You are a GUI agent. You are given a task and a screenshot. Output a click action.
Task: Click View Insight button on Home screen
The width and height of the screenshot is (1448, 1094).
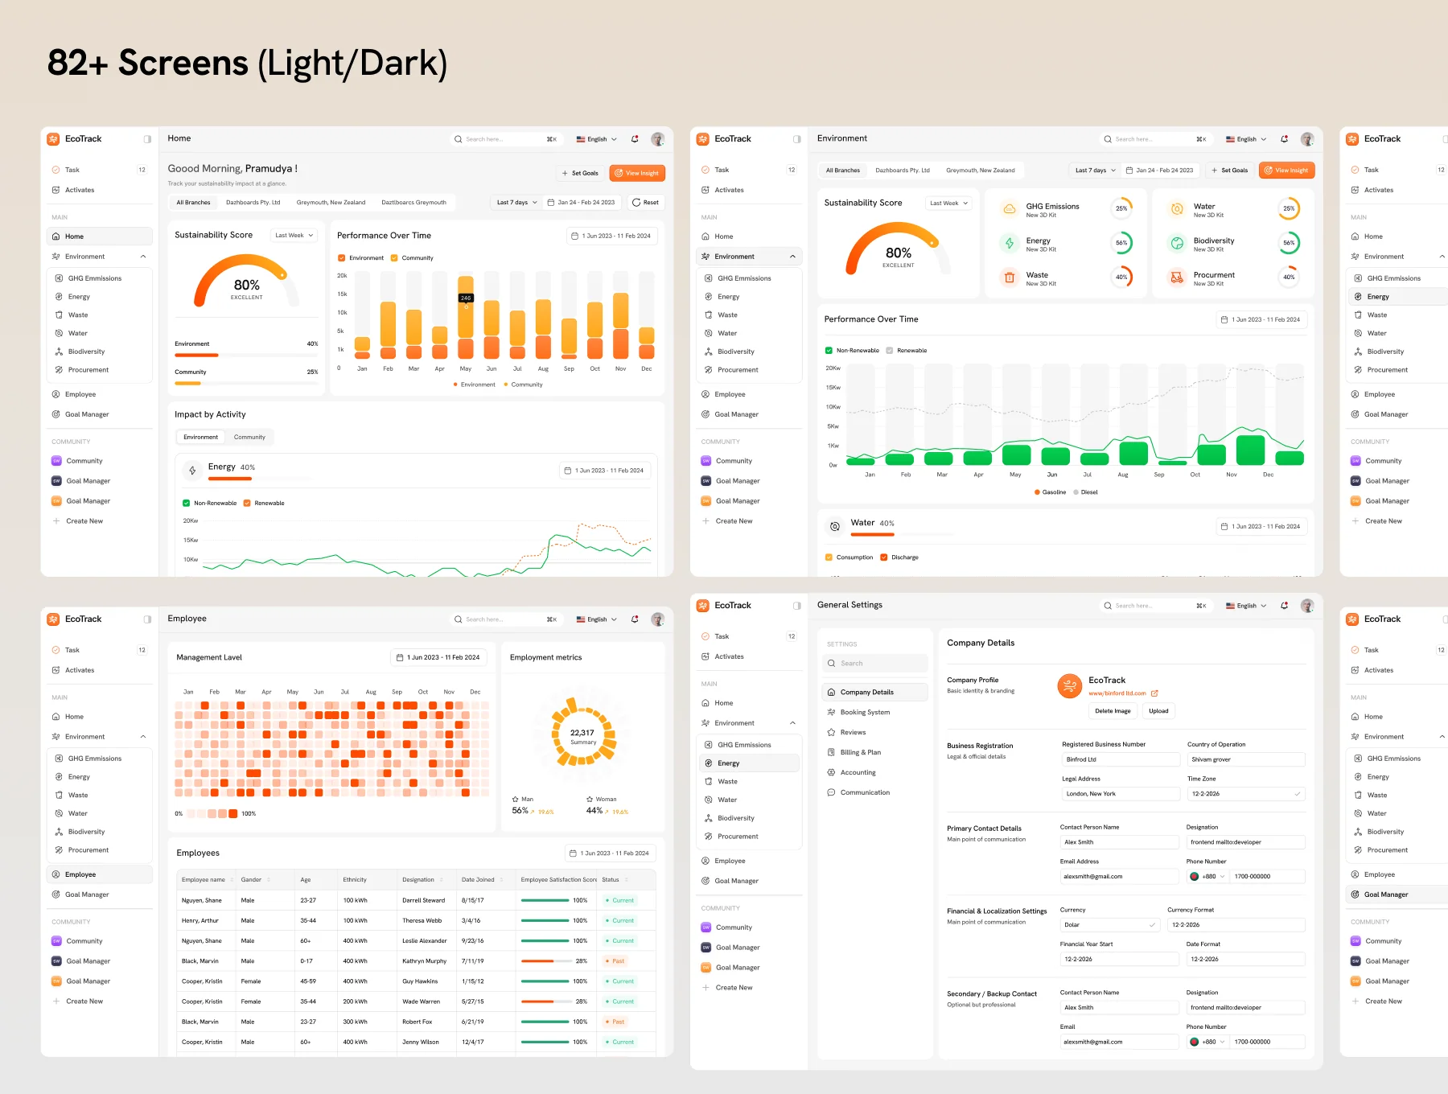pos(637,173)
